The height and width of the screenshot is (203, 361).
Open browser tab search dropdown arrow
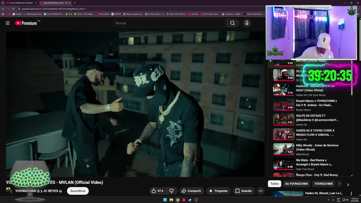pyautogui.click(x=3, y=3)
